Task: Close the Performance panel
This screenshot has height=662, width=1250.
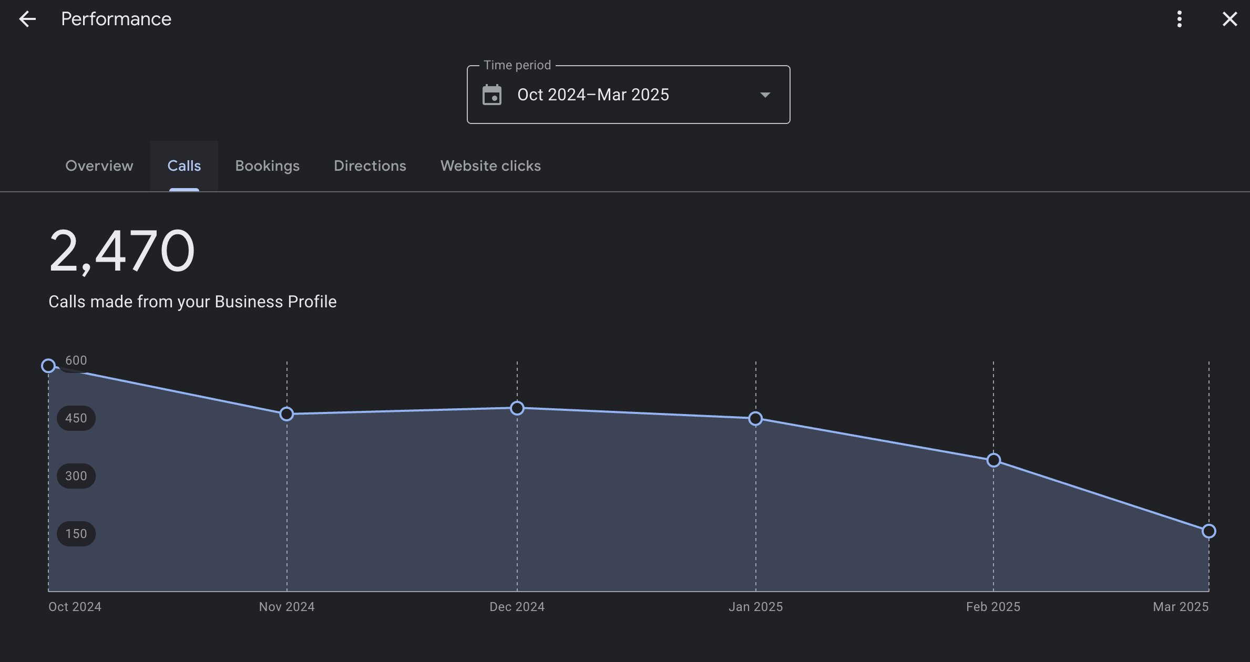Action: pyautogui.click(x=1229, y=19)
